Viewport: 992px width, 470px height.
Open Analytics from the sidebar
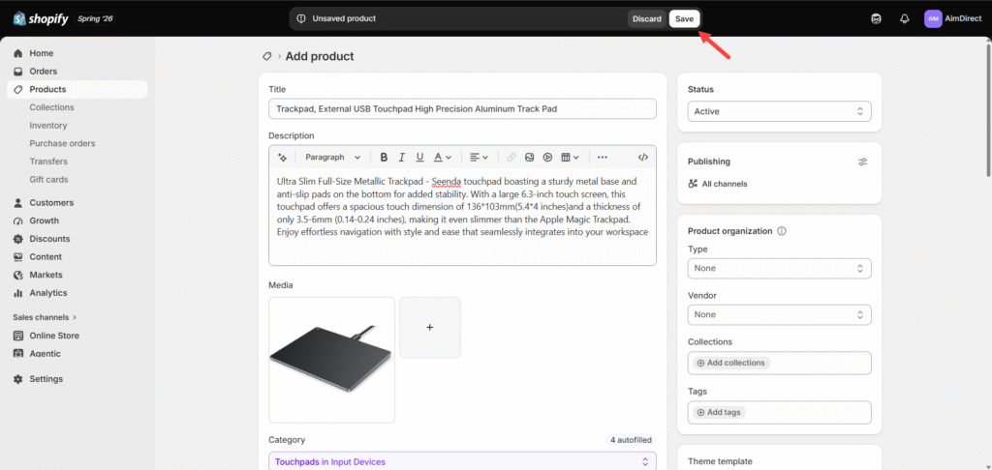tap(48, 293)
